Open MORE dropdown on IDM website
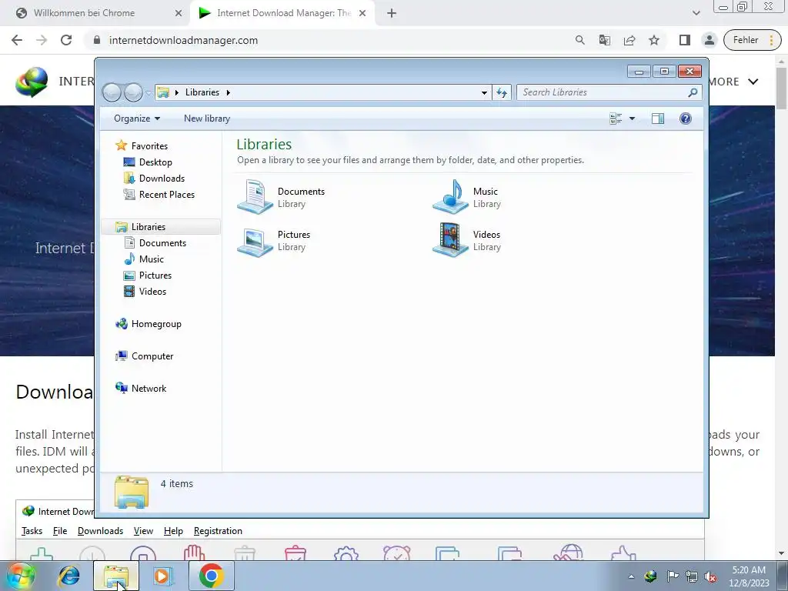 [734, 82]
